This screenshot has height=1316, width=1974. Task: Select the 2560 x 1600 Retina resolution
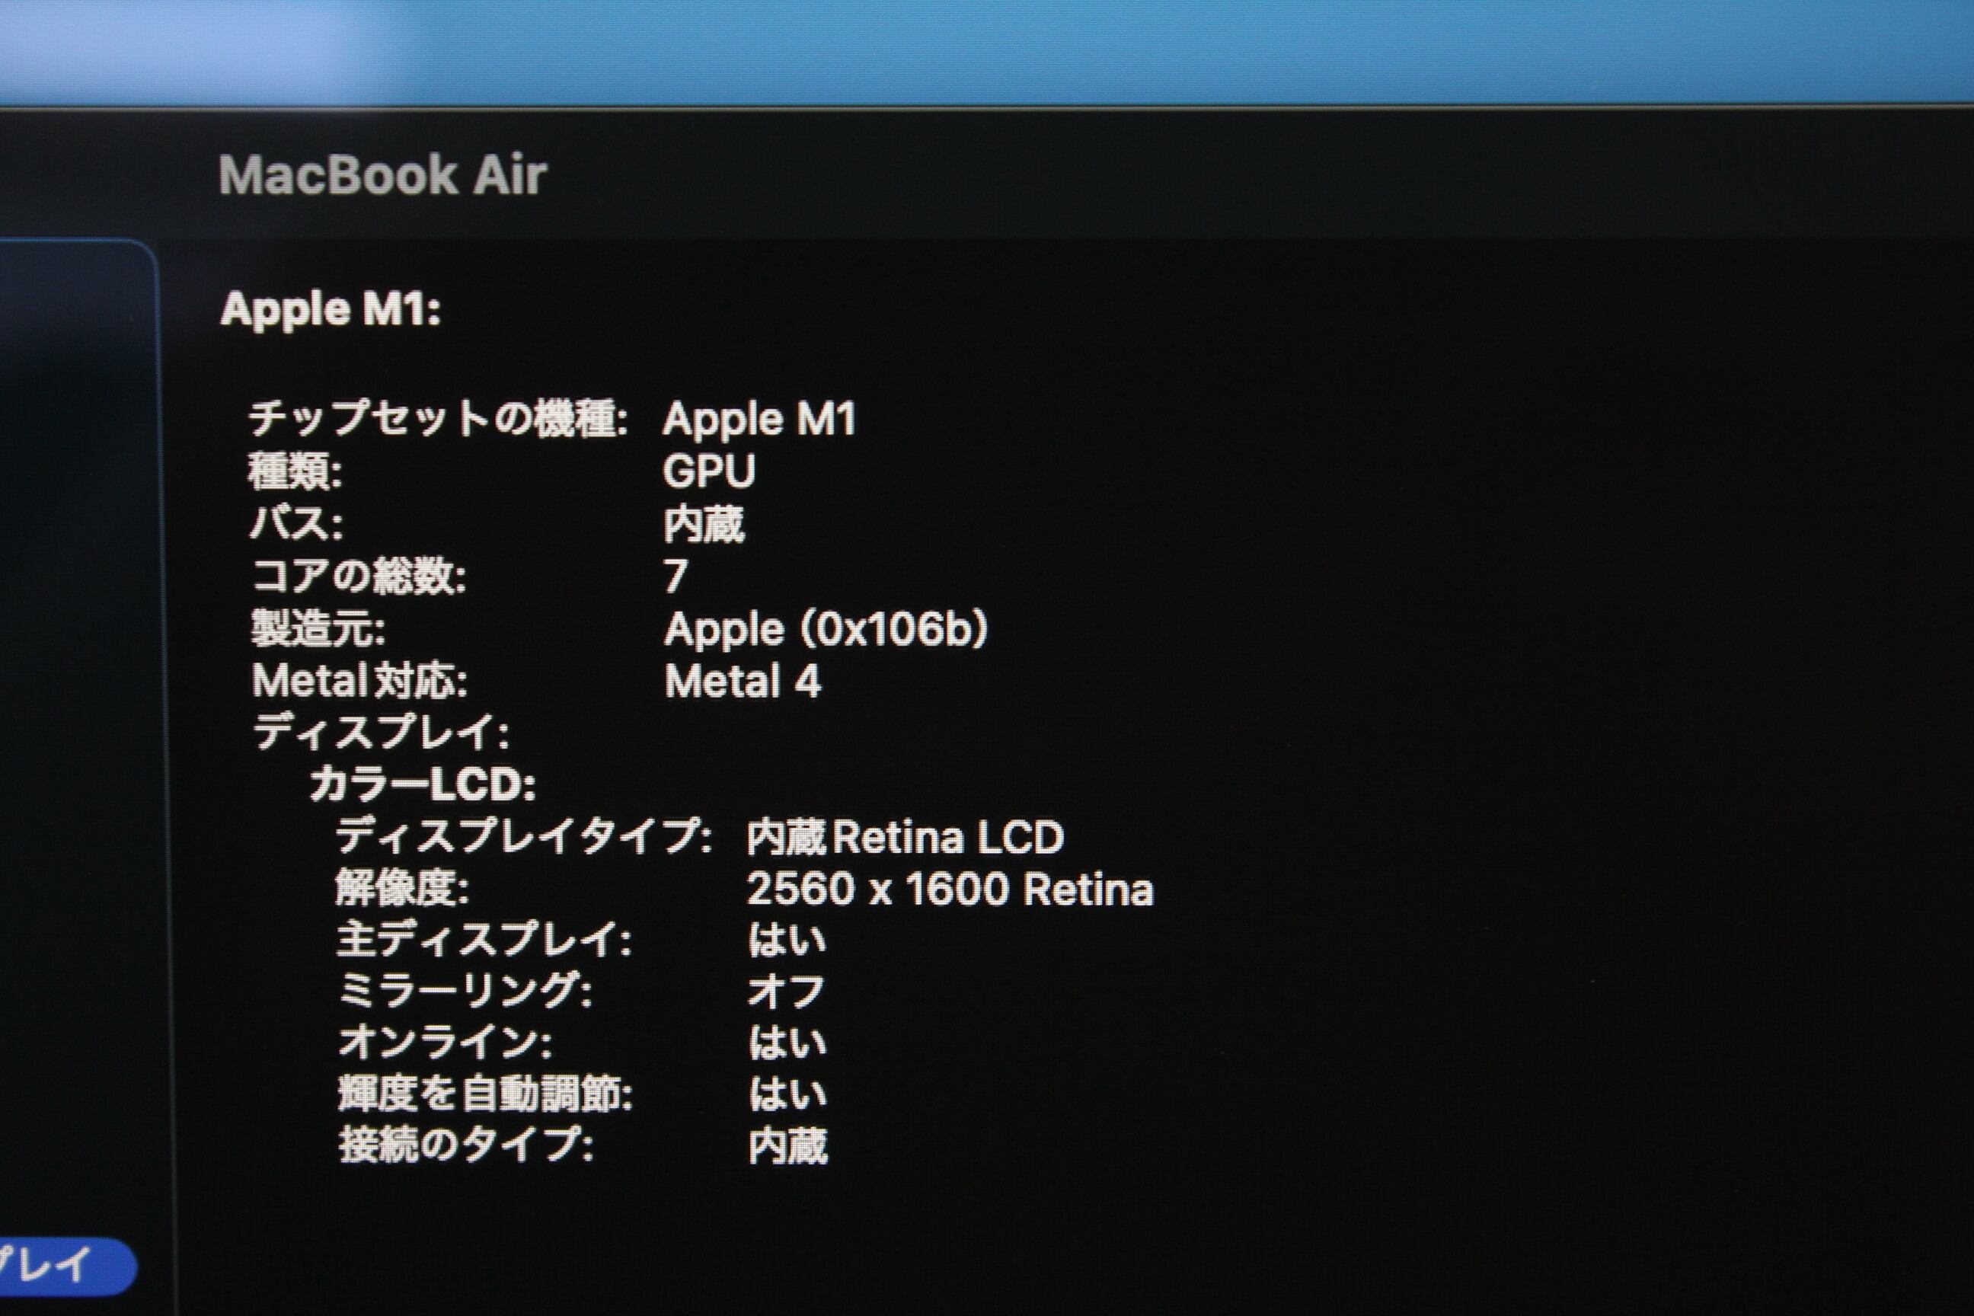[x=950, y=889]
